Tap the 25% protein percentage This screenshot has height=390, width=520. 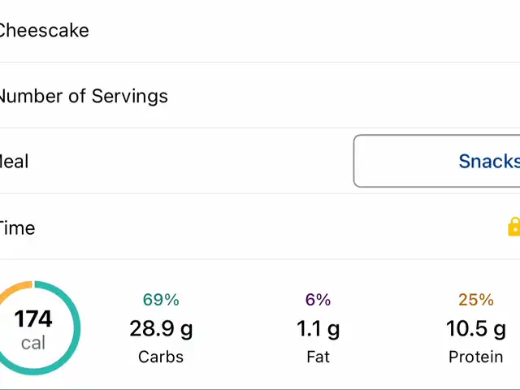475,300
